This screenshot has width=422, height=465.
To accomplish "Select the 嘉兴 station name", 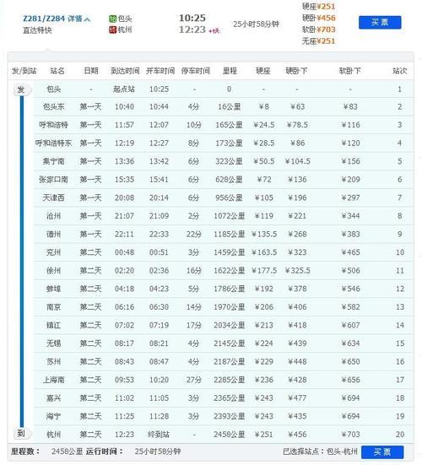I will pos(53,398).
